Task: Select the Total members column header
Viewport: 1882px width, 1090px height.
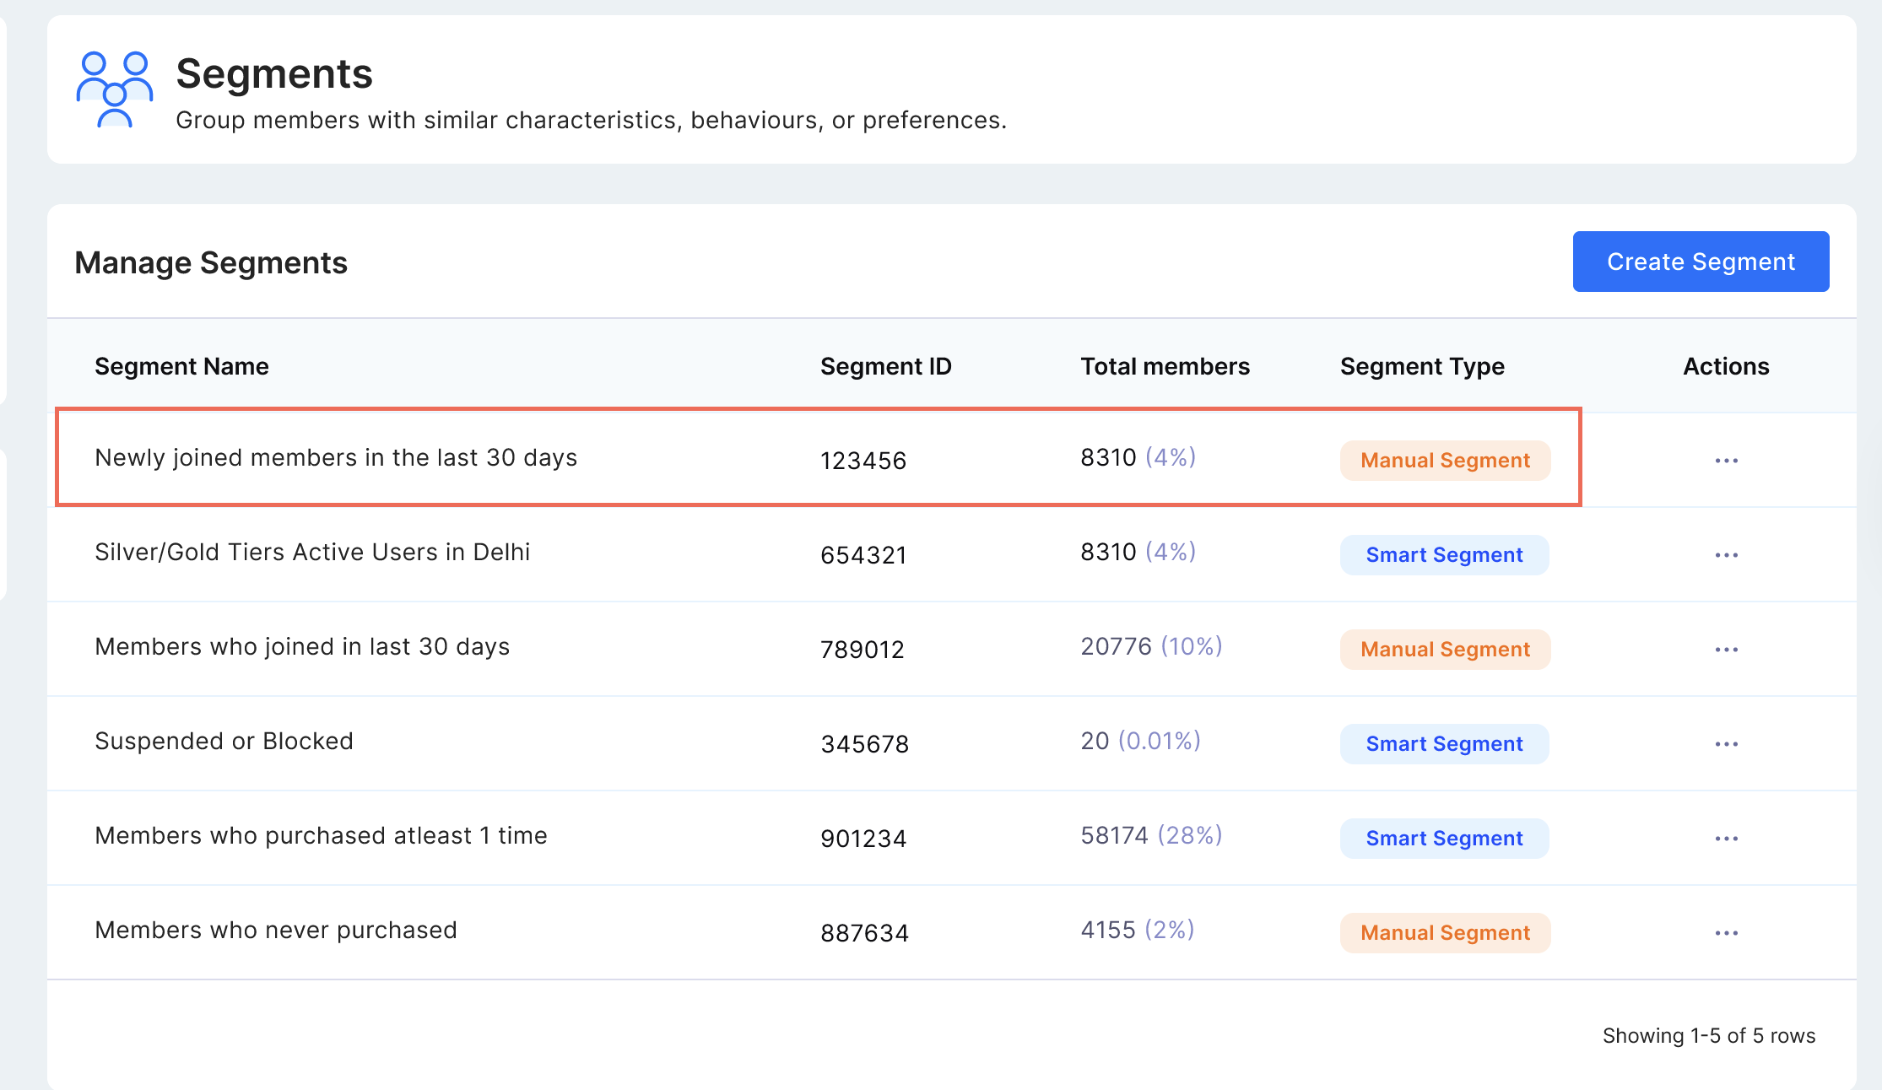Action: 1165,366
